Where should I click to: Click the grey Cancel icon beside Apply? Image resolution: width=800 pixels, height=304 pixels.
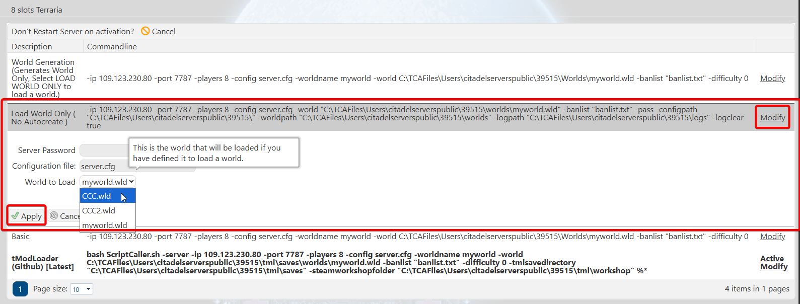[x=54, y=216]
